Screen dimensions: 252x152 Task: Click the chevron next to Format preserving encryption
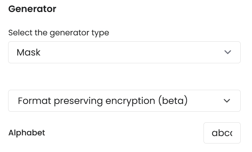tap(227, 101)
